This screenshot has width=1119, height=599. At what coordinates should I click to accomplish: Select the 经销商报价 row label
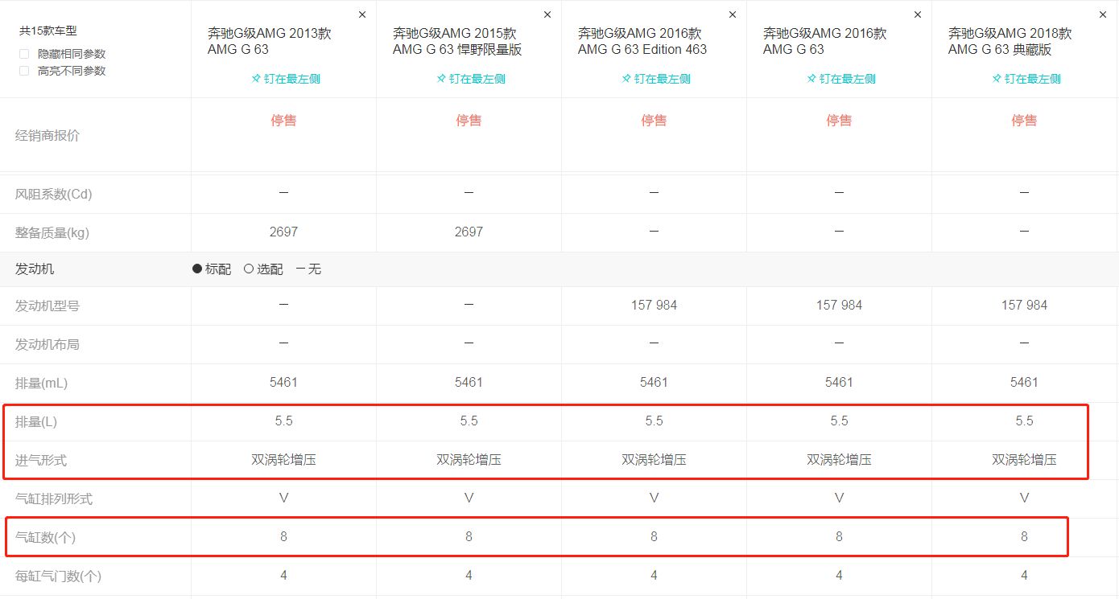47,135
